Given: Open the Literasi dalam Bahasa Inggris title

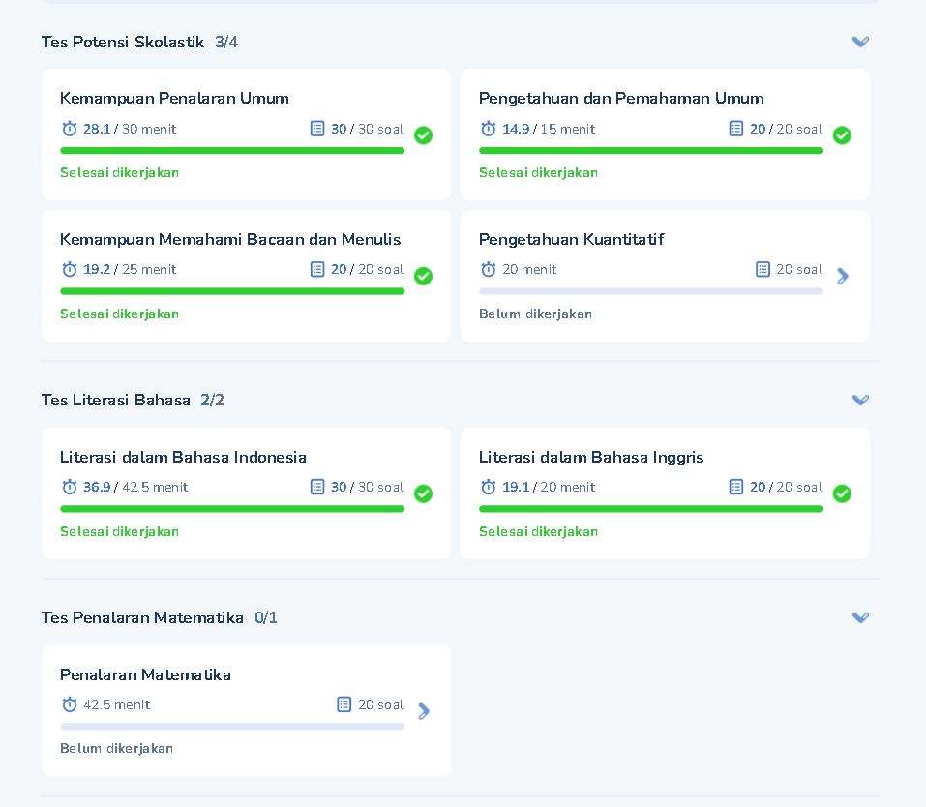Looking at the screenshot, I should coord(591,458).
